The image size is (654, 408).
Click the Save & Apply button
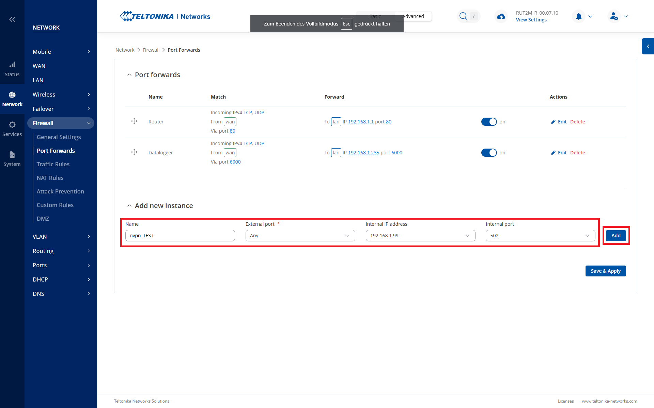point(605,271)
